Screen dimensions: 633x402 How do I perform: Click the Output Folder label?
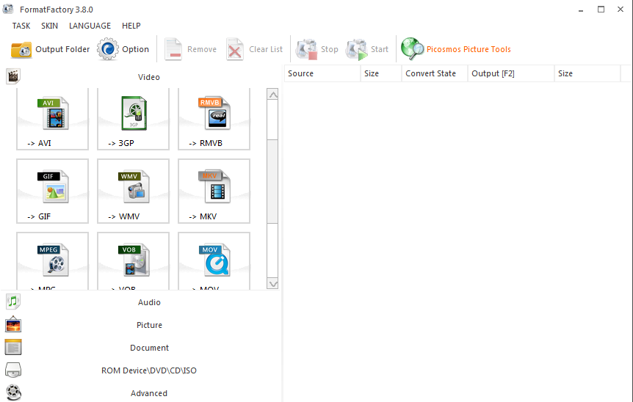pos(62,49)
